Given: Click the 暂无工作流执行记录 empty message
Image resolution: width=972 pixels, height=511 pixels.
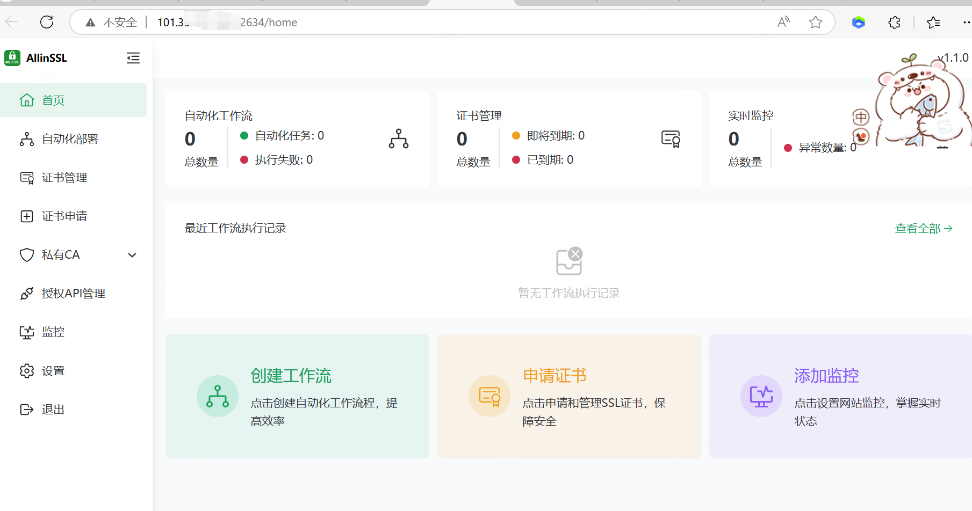Looking at the screenshot, I should click(x=569, y=293).
